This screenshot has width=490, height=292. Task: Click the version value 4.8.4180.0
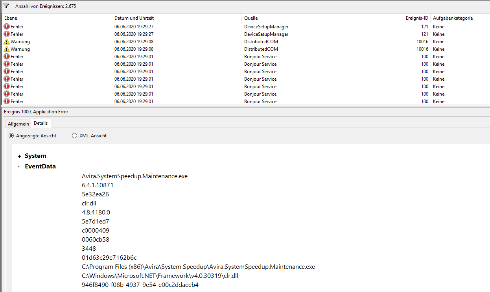coord(96,213)
